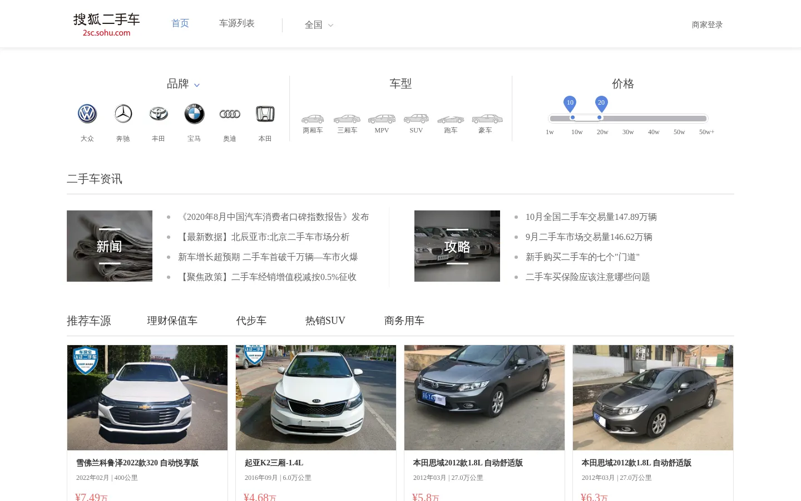
Task: Read 新手购买二手车的七个"门道" guide
Action: (x=582, y=257)
